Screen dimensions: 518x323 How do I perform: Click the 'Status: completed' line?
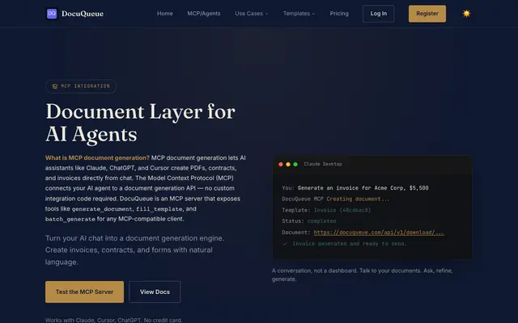pyautogui.click(x=309, y=221)
